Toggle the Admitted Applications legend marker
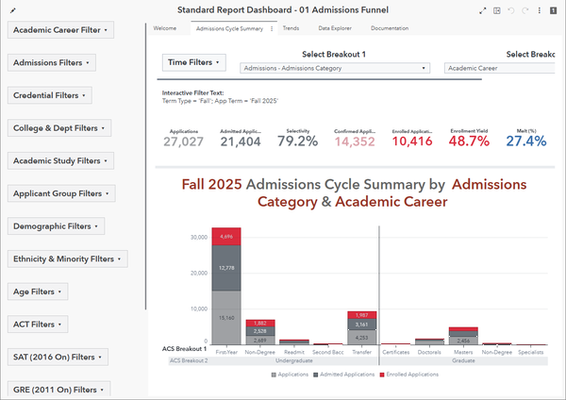This screenshot has width=566, height=400. click(x=316, y=375)
